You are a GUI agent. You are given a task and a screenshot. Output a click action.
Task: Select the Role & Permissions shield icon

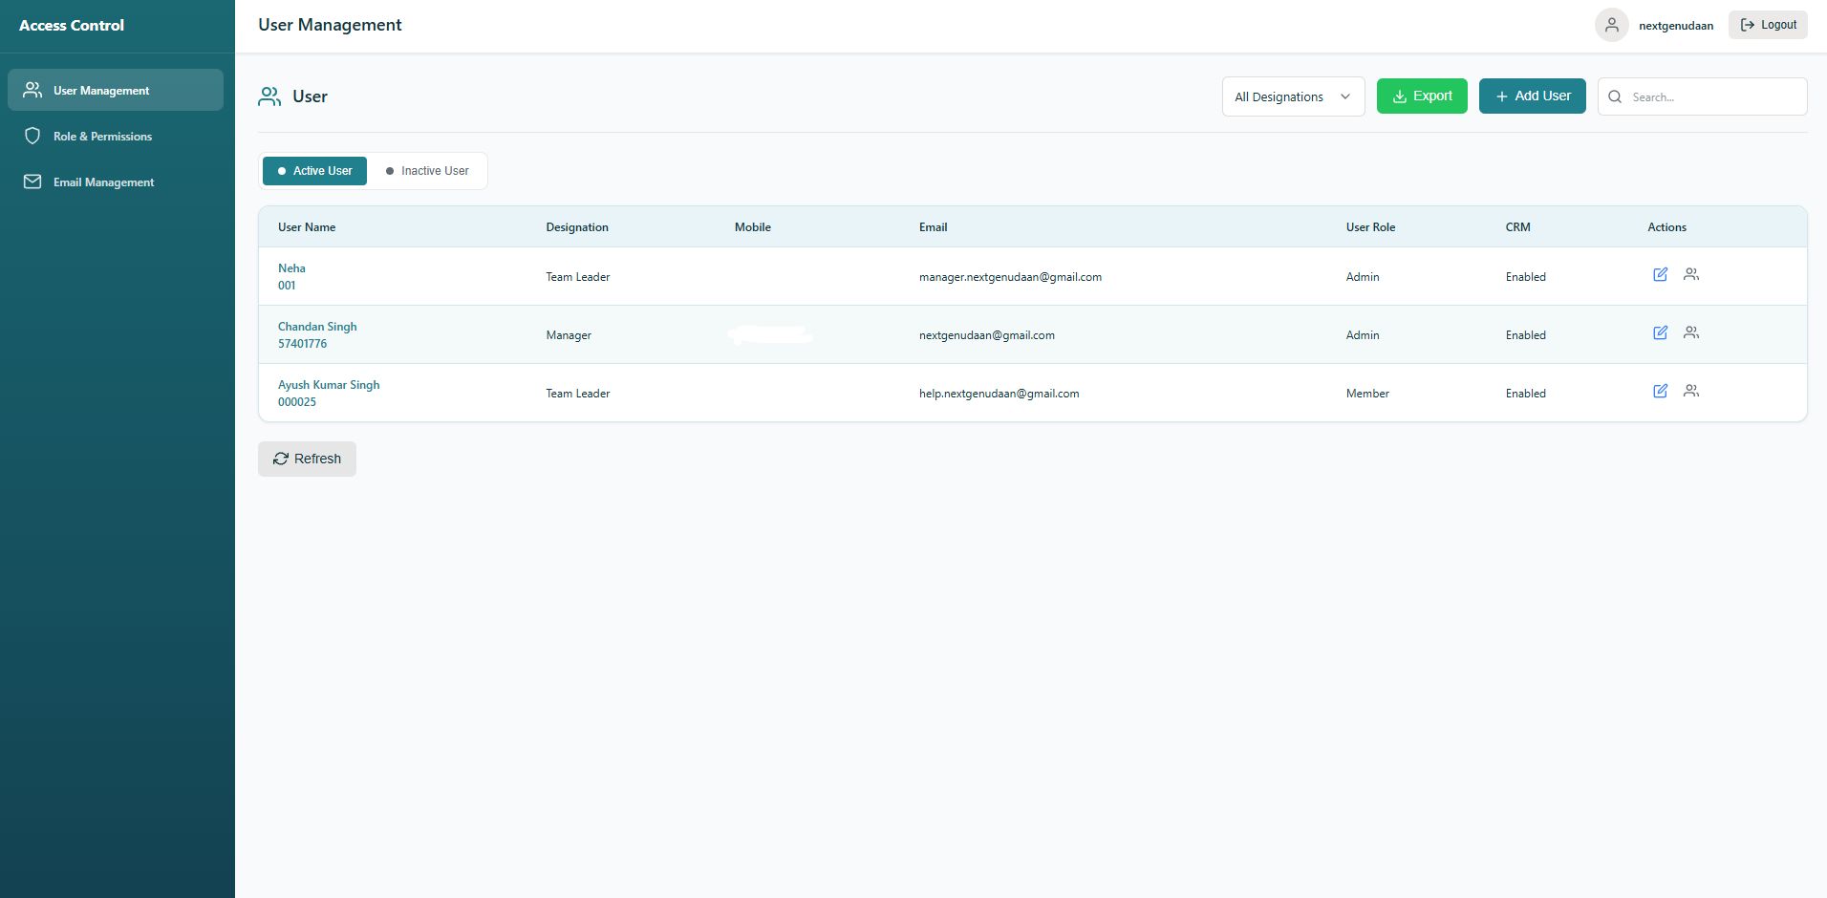coord(33,136)
